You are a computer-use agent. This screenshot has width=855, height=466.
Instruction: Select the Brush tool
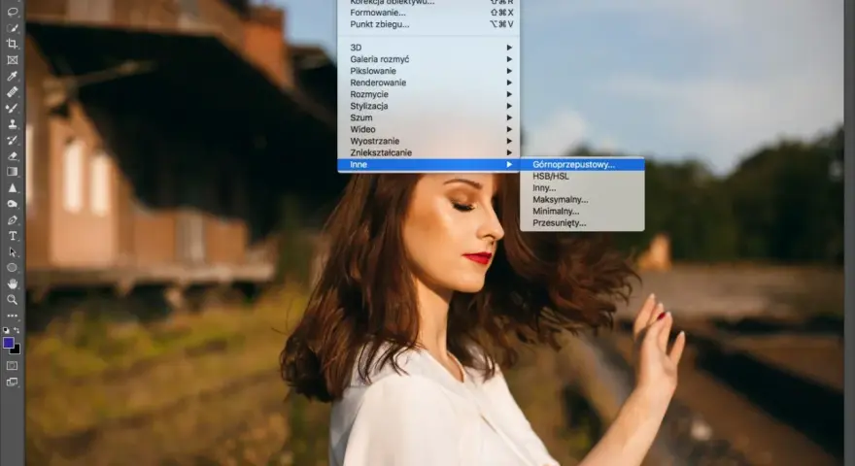(x=12, y=108)
